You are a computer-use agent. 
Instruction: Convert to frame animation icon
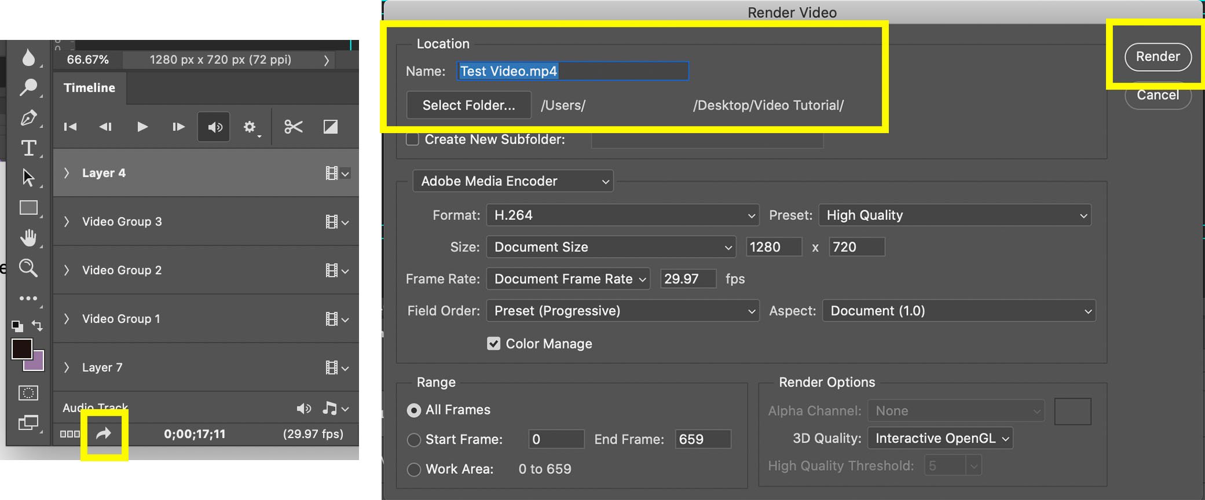69,434
